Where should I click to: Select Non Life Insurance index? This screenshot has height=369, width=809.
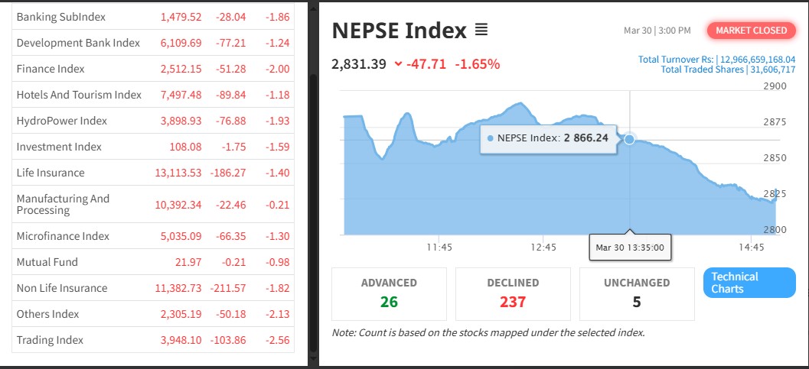coord(62,288)
